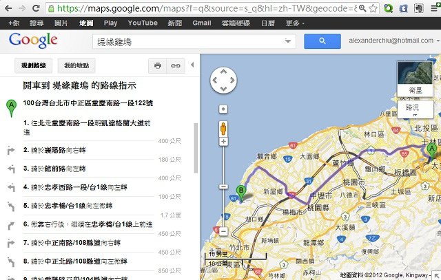Select step 7 中正南路/108縣道

coord(72,243)
